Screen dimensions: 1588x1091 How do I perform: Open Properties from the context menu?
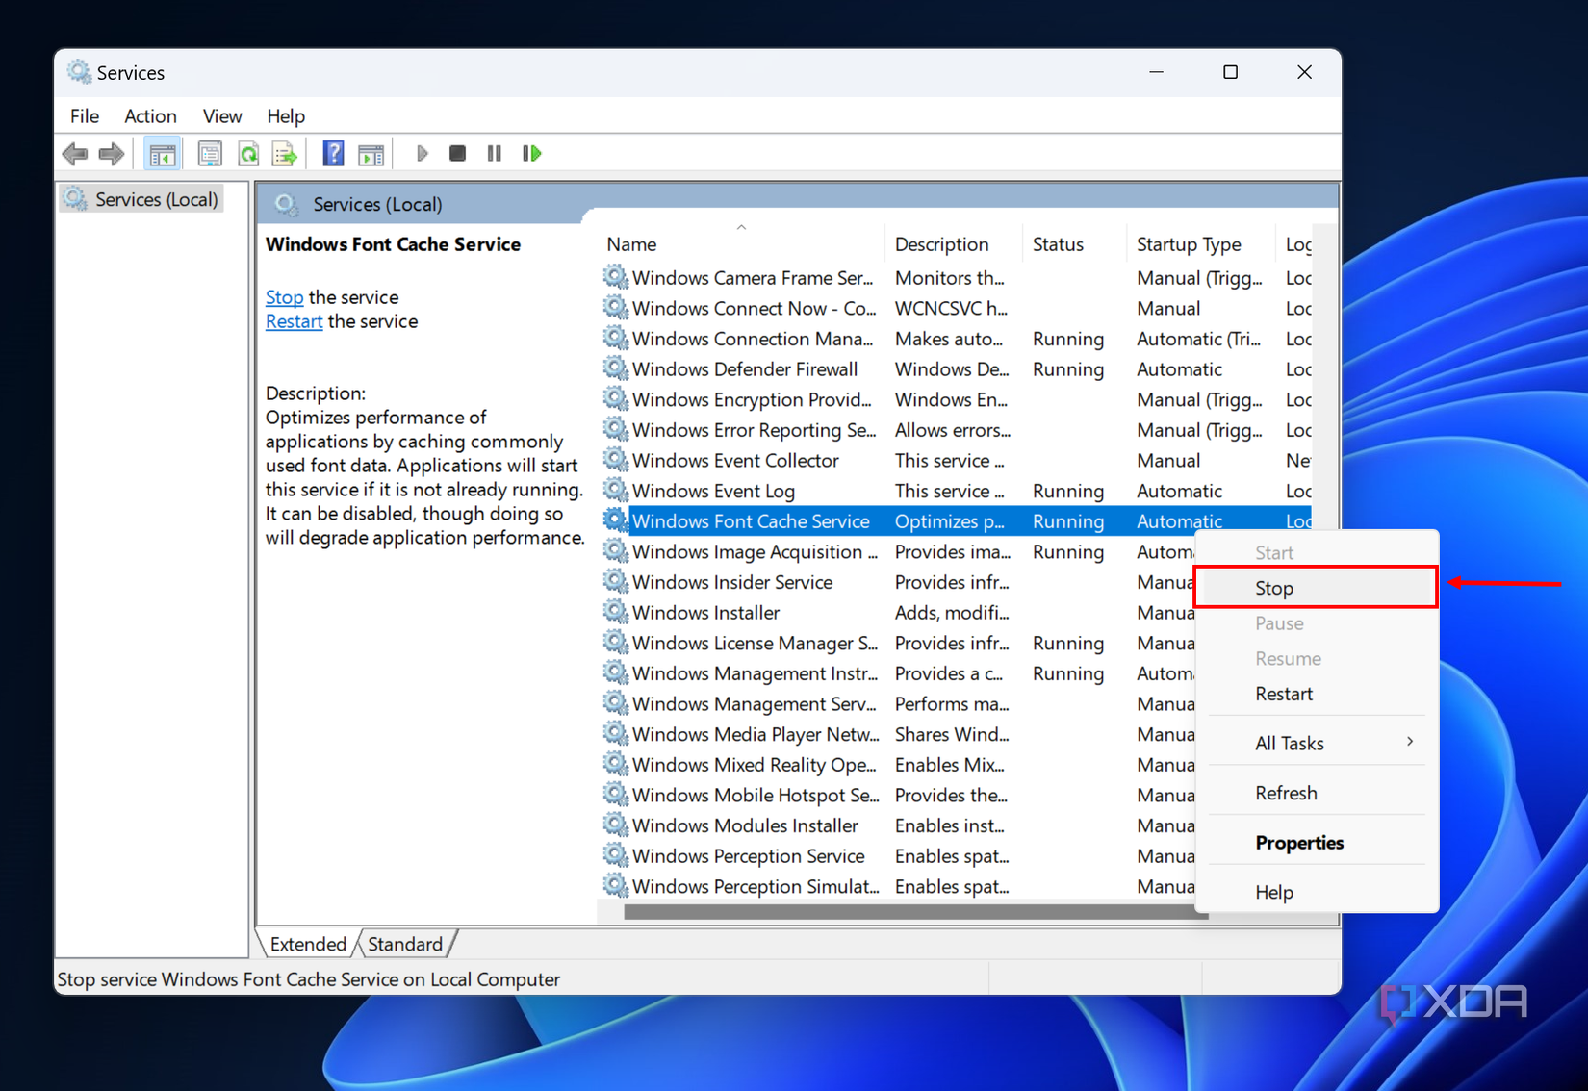pos(1317,843)
